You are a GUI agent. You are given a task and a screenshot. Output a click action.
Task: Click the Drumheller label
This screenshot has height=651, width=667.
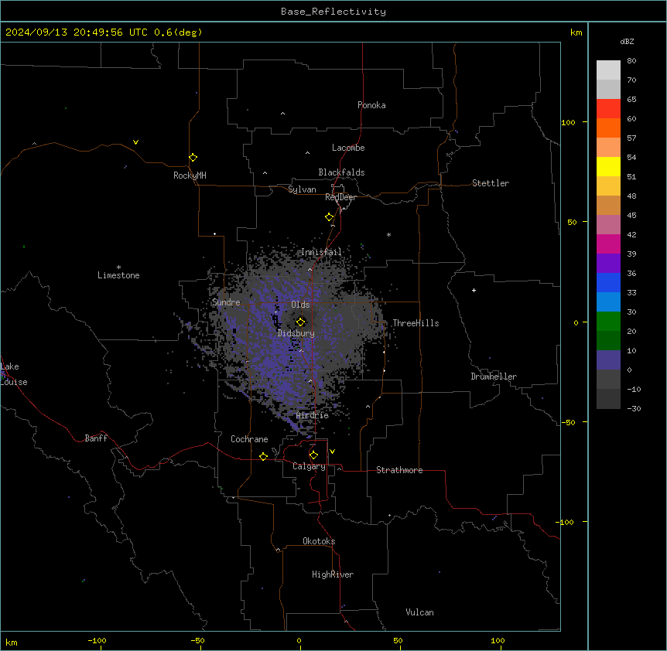tap(494, 377)
